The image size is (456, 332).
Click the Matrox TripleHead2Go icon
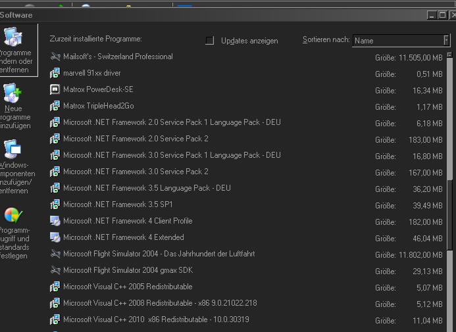point(55,106)
